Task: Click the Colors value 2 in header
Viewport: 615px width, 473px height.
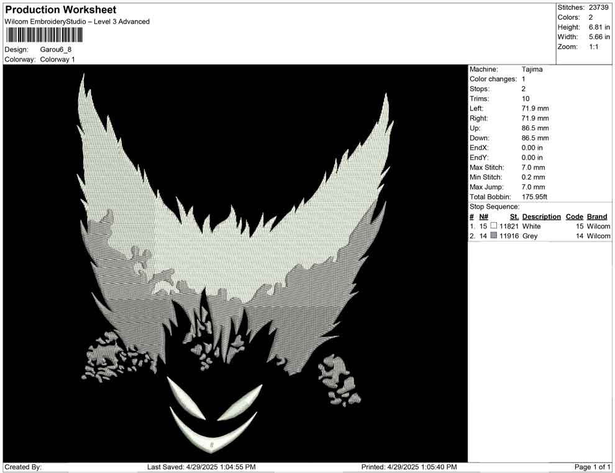Action: tap(591, 17)
